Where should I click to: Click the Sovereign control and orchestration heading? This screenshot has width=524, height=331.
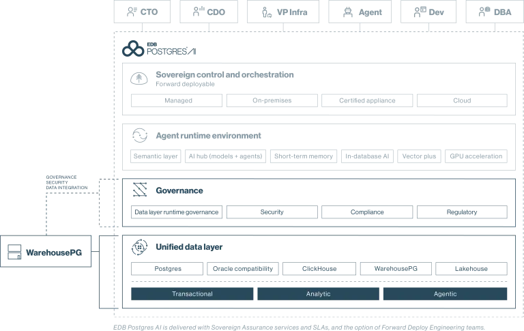(224, 74)
